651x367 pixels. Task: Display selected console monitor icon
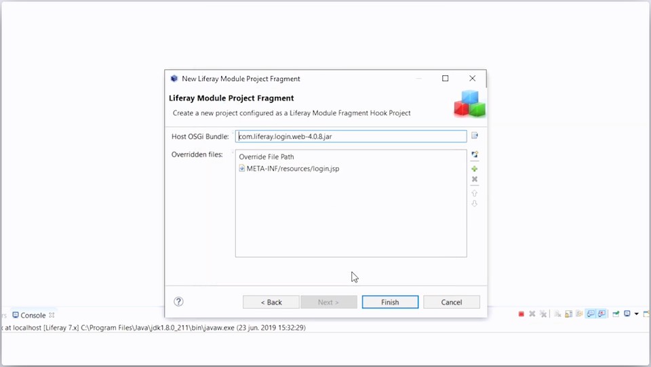click(627, 314)
